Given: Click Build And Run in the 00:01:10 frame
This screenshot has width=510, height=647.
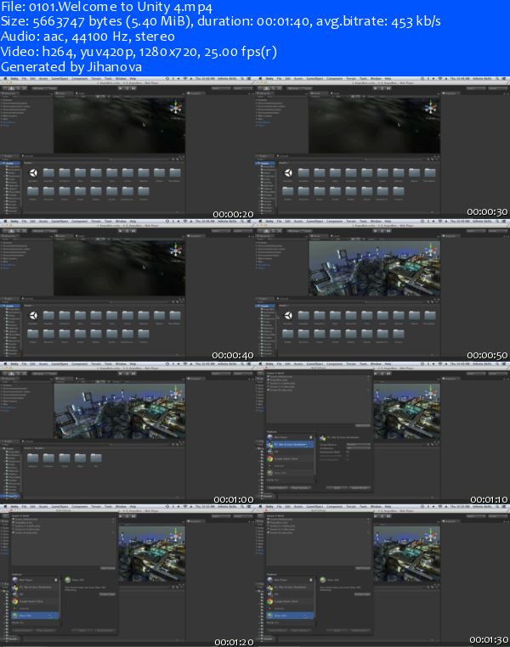Looking at the screenshot, I should [x=360, y=487].
